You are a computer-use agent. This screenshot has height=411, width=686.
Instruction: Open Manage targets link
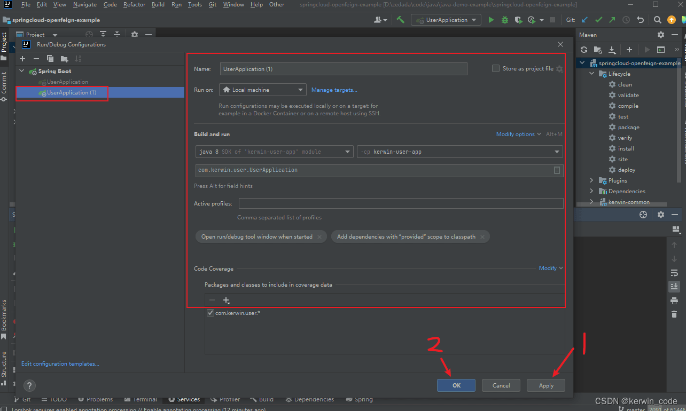pyautogui.click(x=334, y=90)
